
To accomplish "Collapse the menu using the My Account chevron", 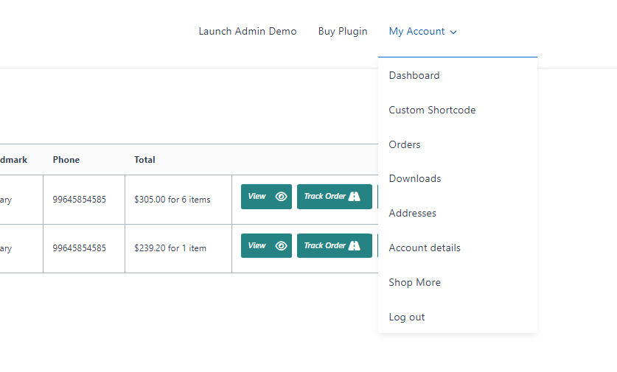I will click(453, 32).
